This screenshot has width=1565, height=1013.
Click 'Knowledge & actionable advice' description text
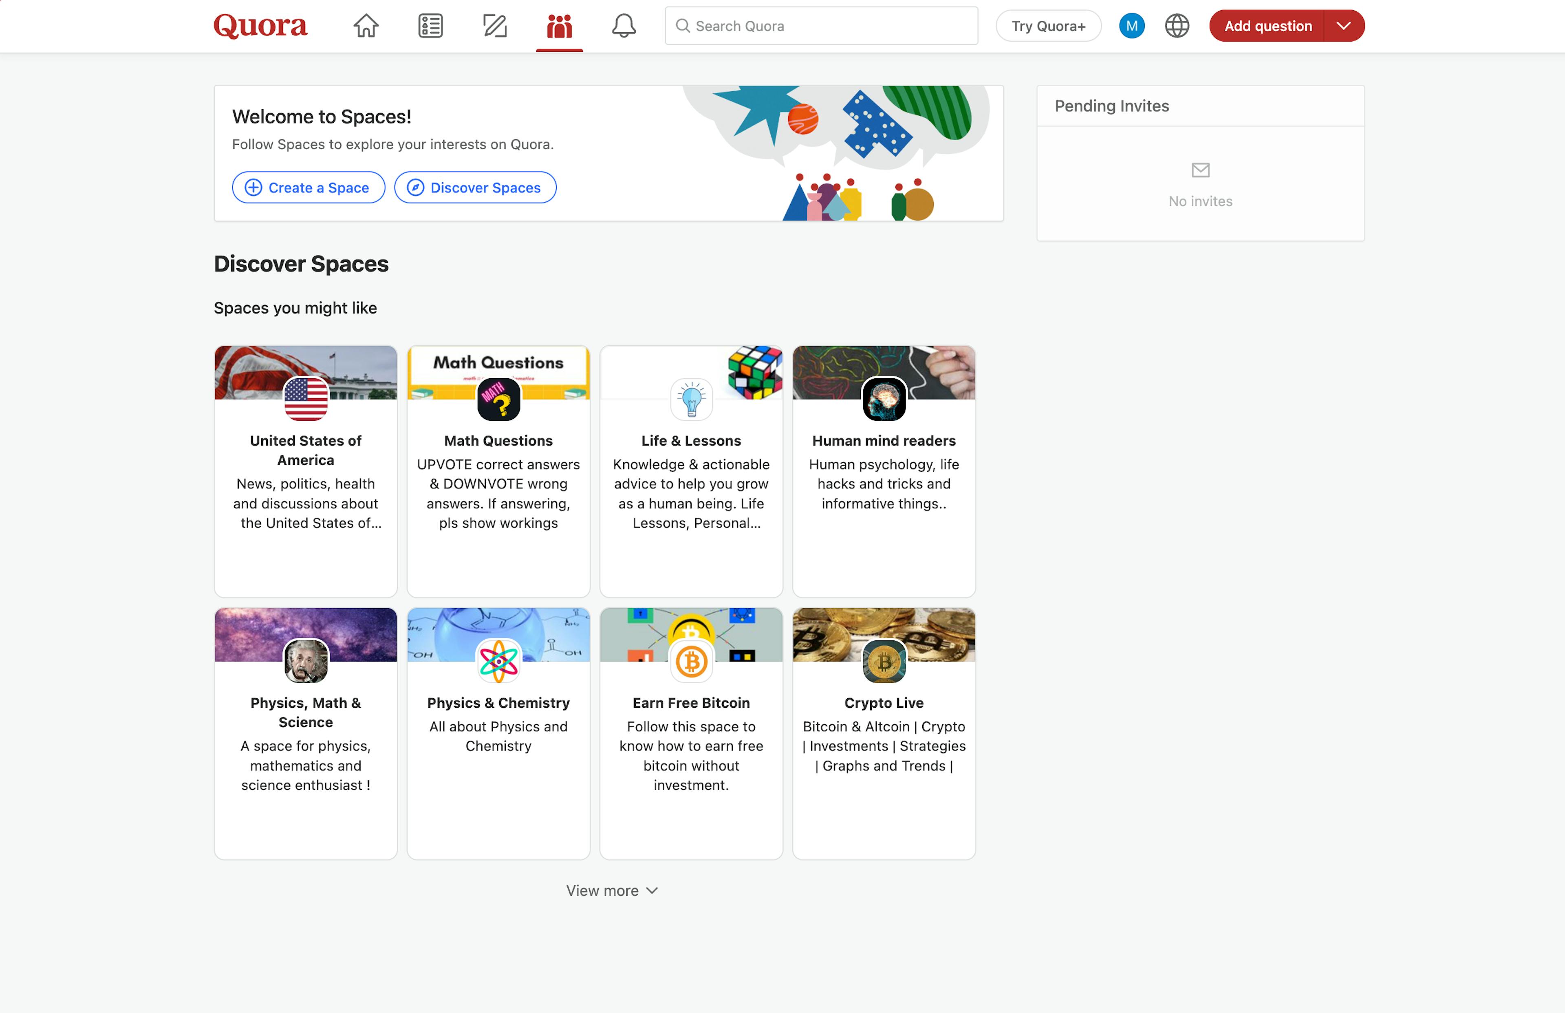pyautogui.click(x=691, y=493)
